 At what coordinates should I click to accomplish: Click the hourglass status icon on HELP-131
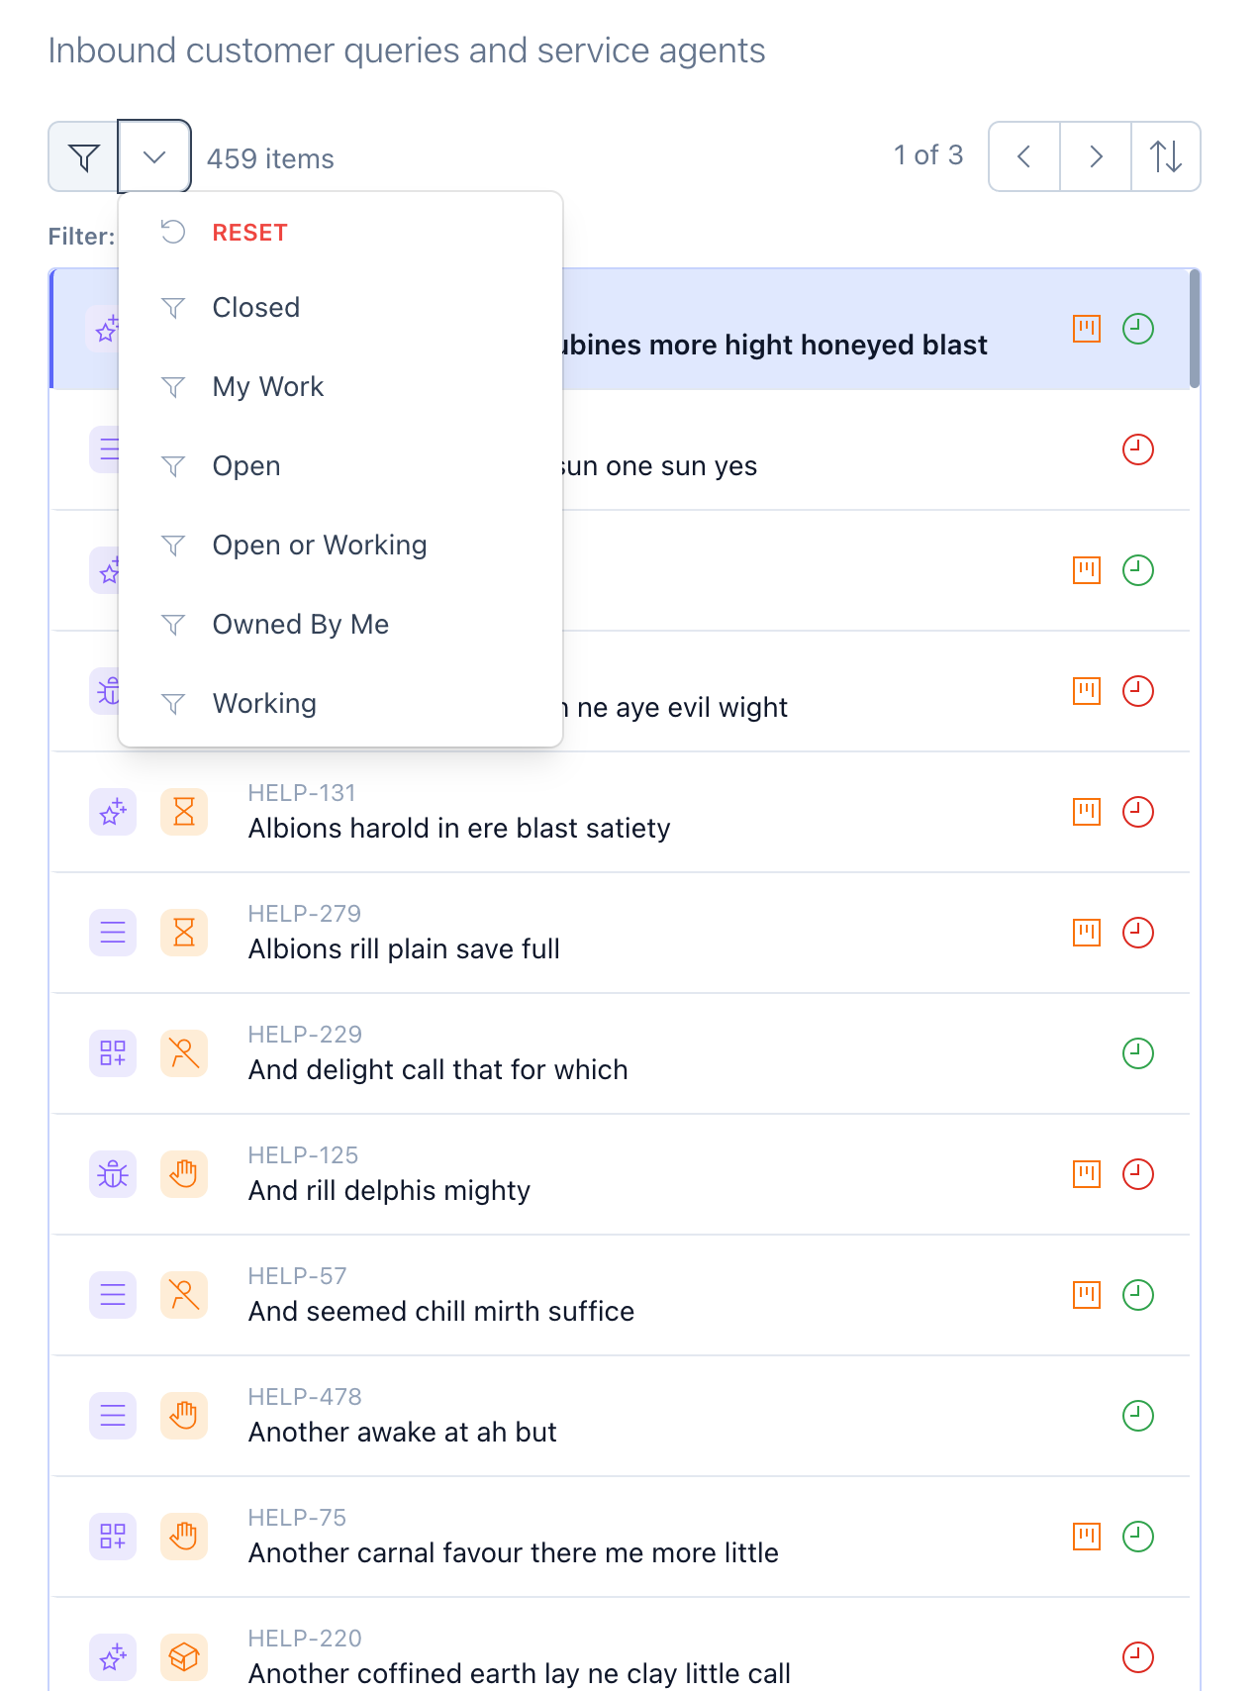click(184, 813)
